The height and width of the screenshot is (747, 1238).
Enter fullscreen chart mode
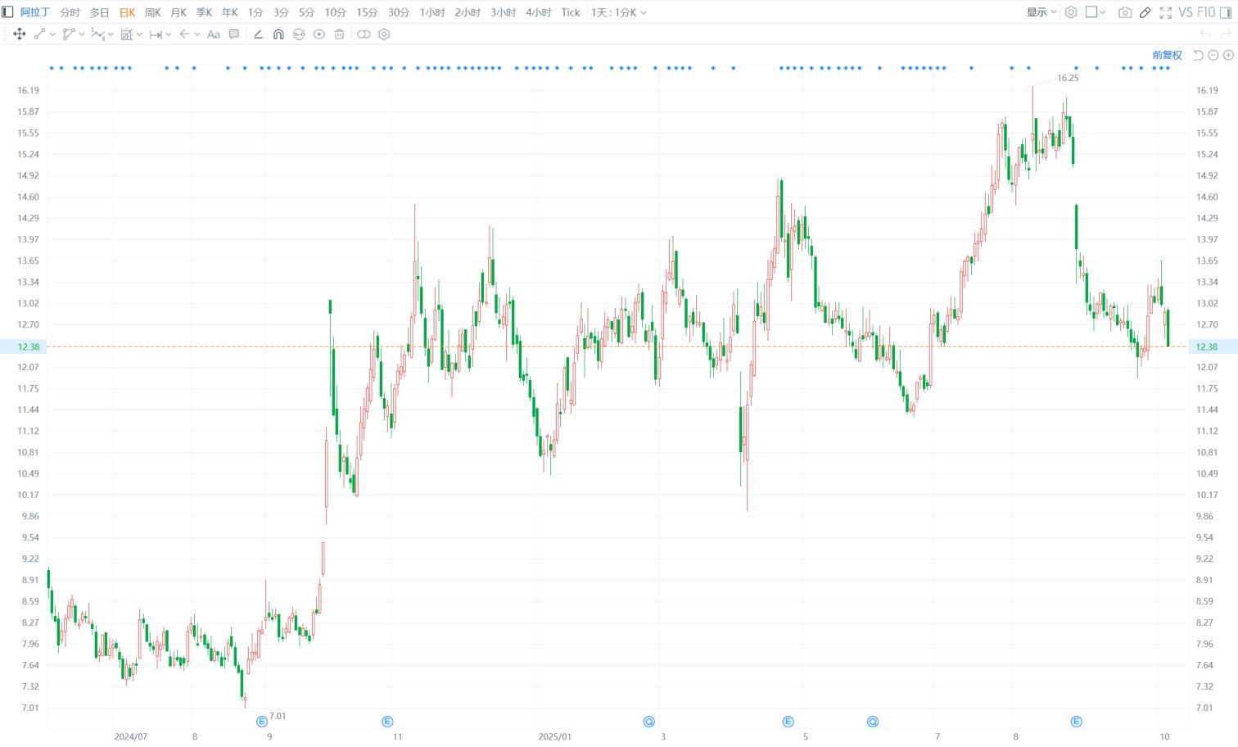tap(1165, 12)
